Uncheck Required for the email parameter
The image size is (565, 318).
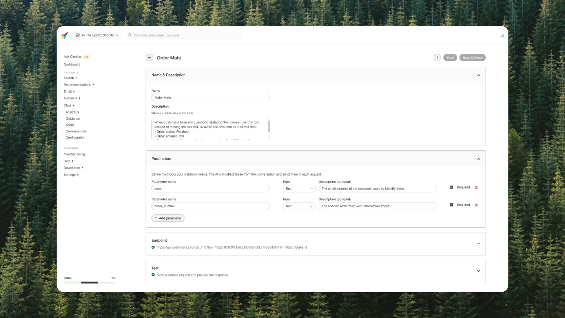(451, 187)
